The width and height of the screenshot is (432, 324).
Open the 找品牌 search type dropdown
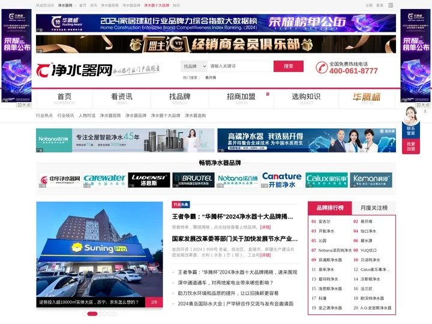[194, 66]
